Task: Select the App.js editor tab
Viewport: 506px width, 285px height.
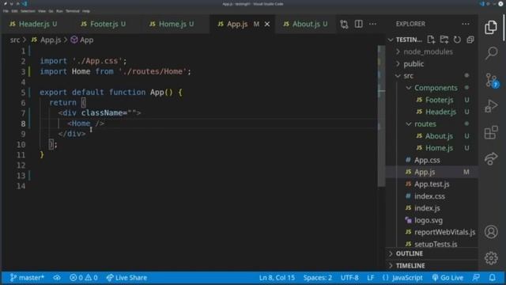Action: click(237, 24)
